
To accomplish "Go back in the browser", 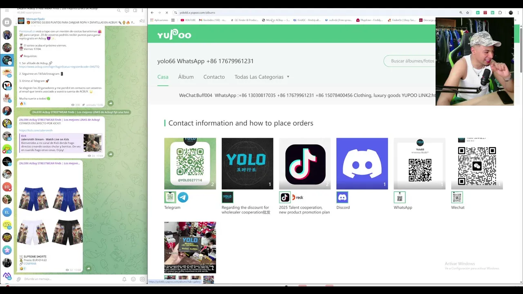I will pos(152,13).
